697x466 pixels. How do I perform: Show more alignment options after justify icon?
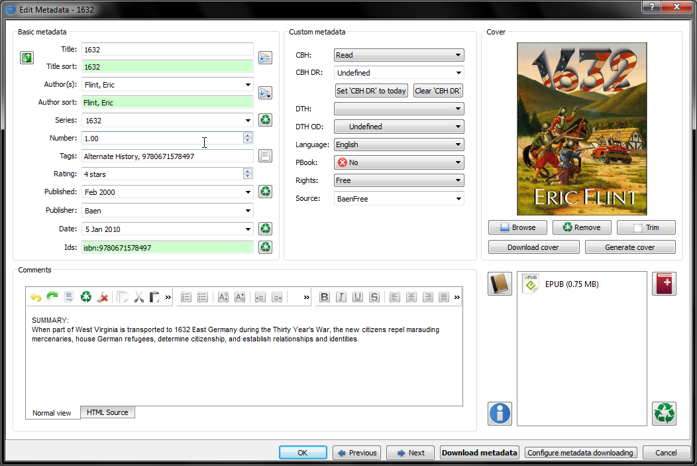pyautogui.click(x=457, y=297)
